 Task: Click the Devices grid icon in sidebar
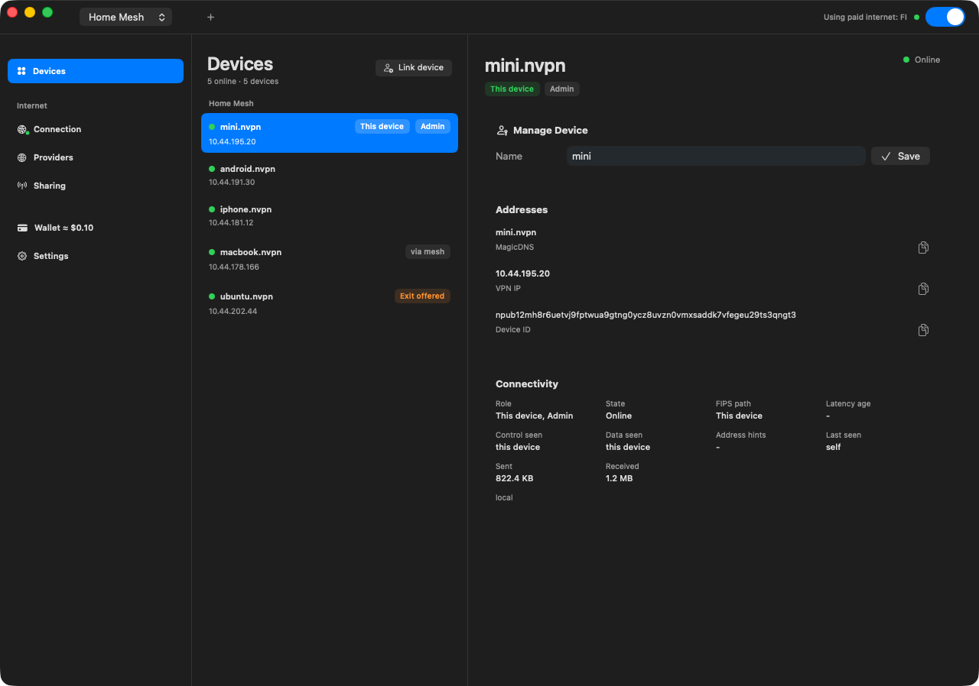pyautogui.click(x=22, y=71)
